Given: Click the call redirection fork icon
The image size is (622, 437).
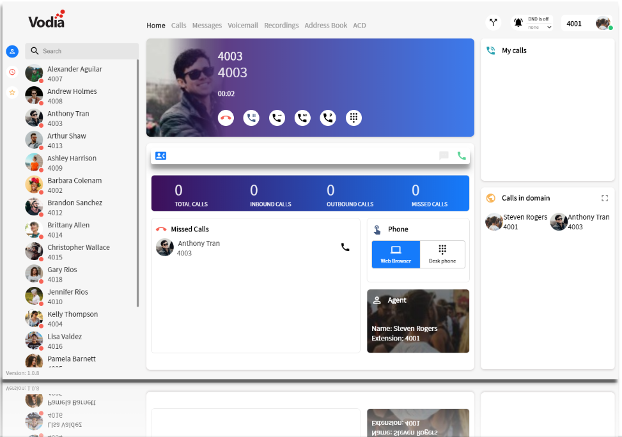Looking at the screenshot, I should pos(493,23).
